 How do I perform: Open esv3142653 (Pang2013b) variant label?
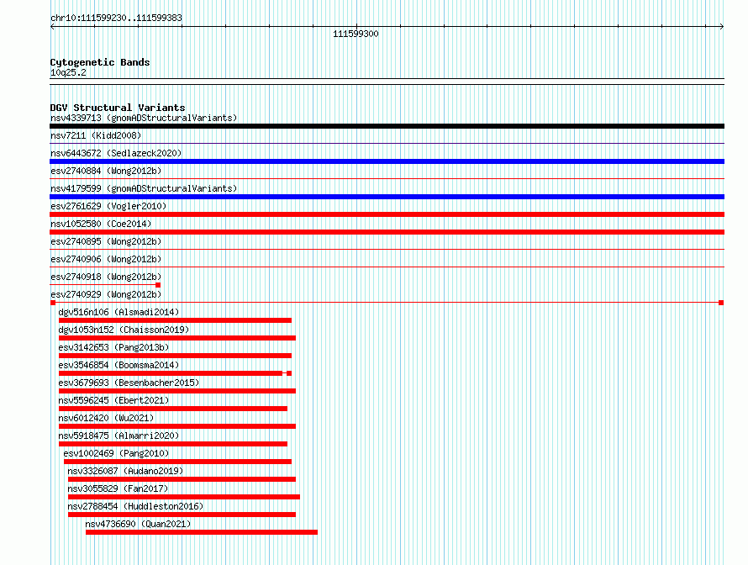pyautogui.click(x=113, y=347)
